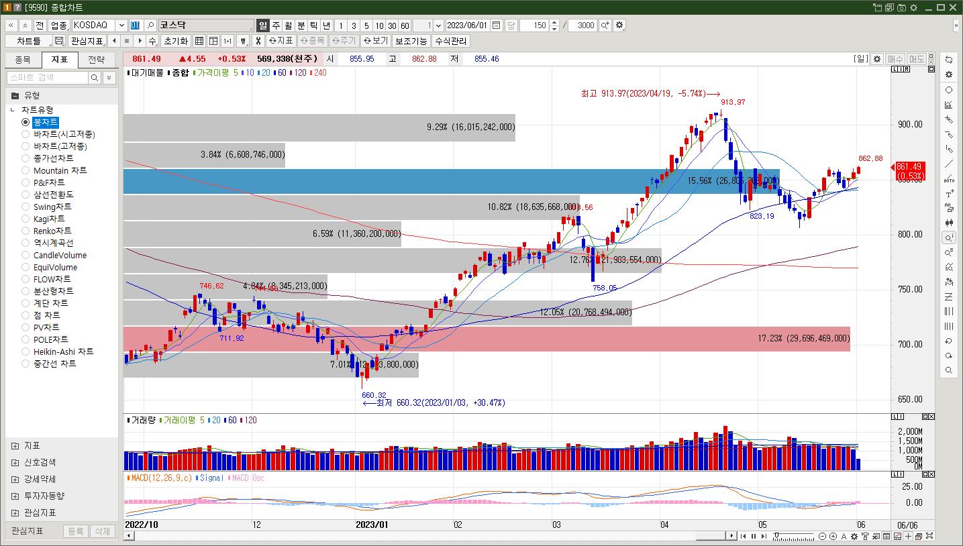The height and width of the screenshot is (546, 963).
Task: Click the erase All eraser tool
Action: 948,208
